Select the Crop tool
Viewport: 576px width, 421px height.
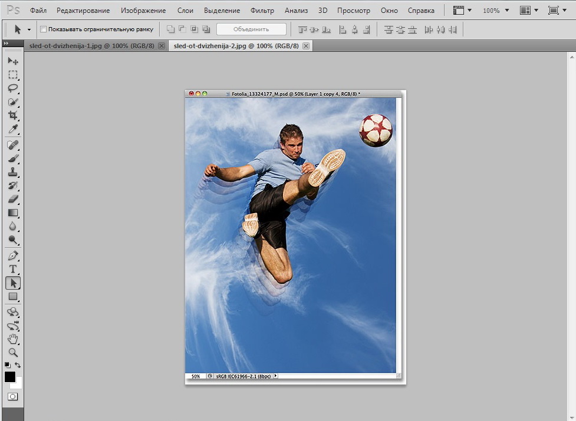(13, 115)
